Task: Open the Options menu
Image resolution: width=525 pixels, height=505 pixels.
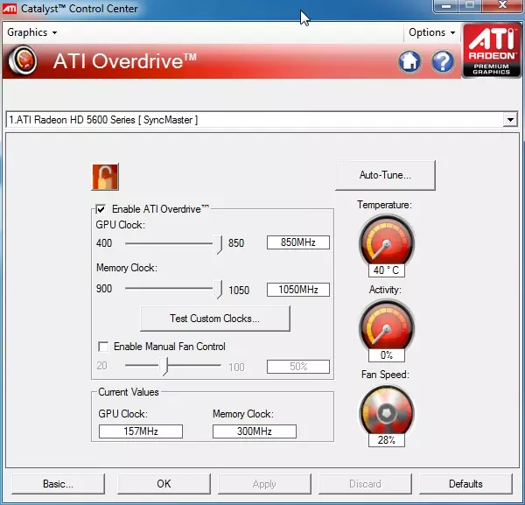Action: pyautogui.click(x=432, y=32)
